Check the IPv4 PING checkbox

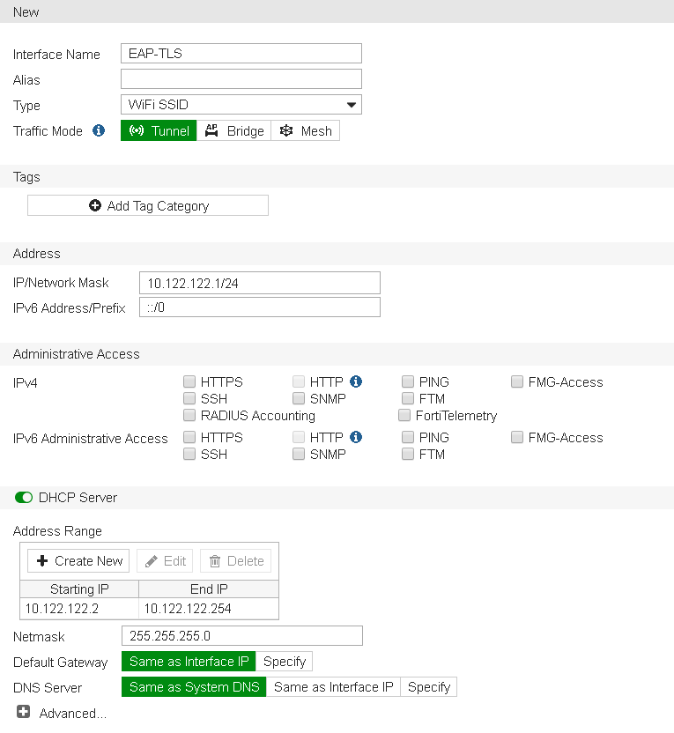tap(408, 382)
